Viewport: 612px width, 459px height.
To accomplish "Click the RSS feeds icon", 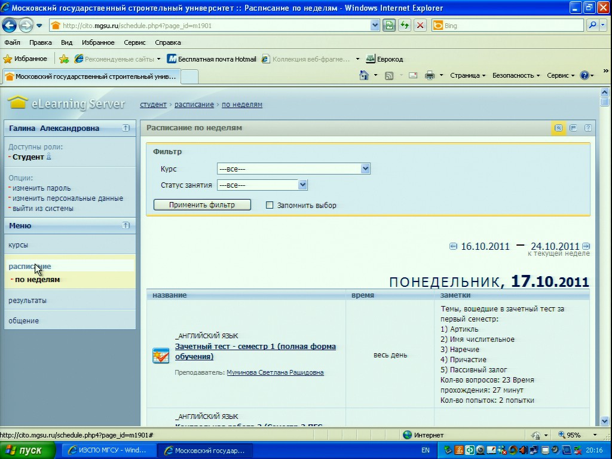I will [389, 76].
